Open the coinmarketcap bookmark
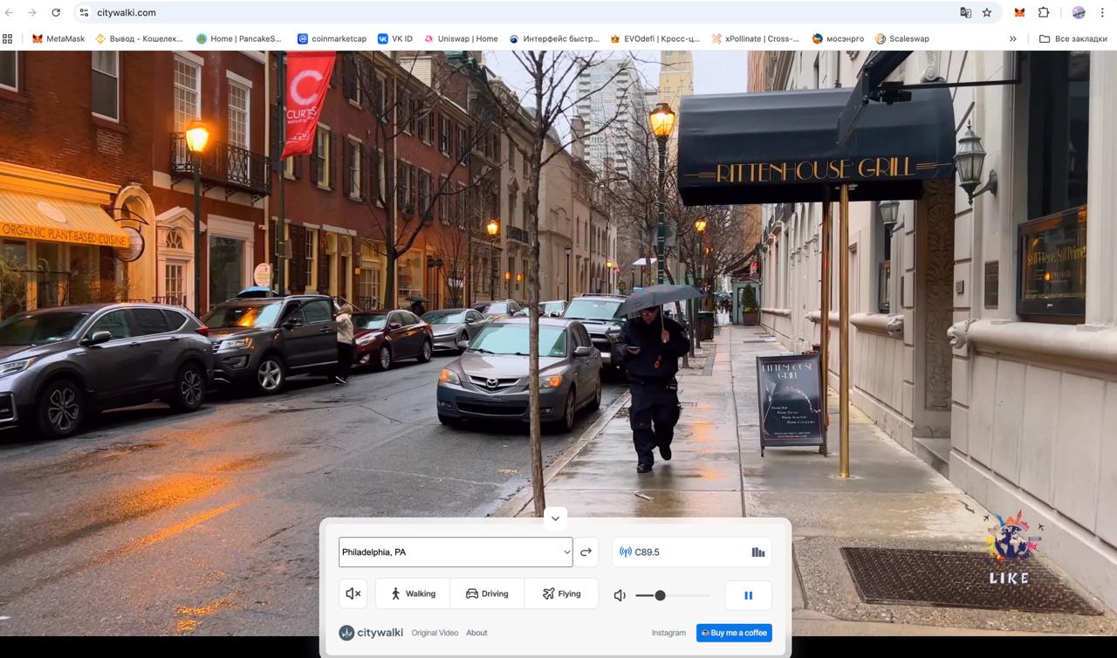Screen dimensions: 1117x658 (x=332, y=38)
